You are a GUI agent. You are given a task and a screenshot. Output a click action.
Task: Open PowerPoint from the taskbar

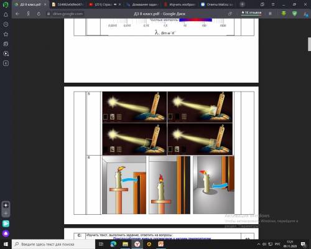click(161, 244)
